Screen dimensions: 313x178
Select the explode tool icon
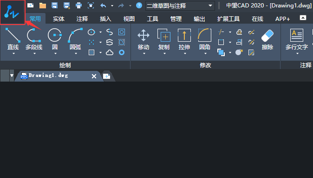(239, 52)
